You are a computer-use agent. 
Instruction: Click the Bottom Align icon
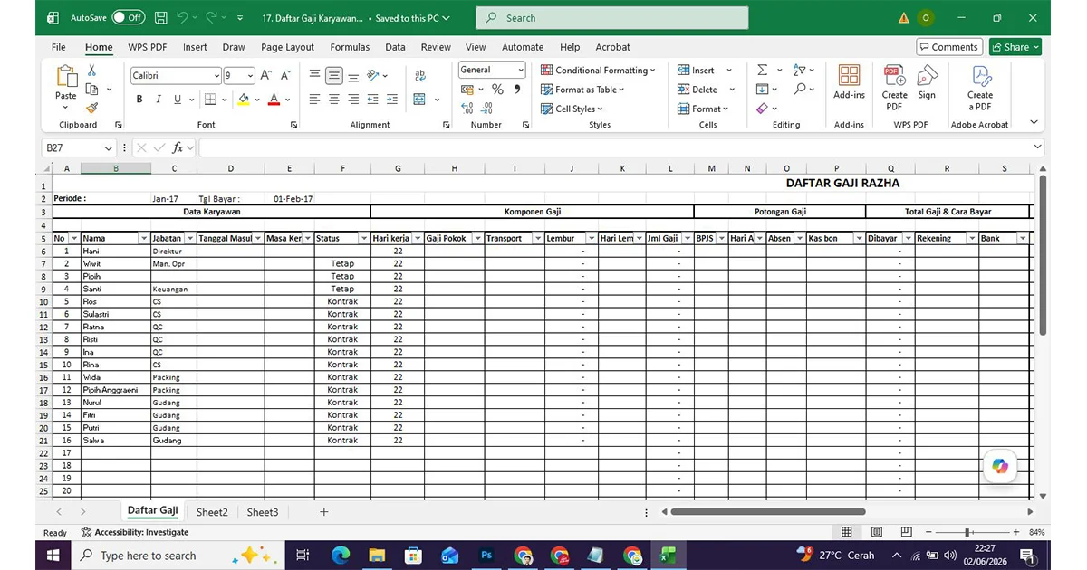[353, 76]
